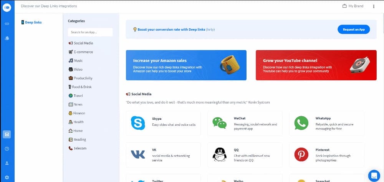Open the Grow your YouTube channel banner
Image resolution: width=384 pixels, height=182 pixels.
point(316,65)
